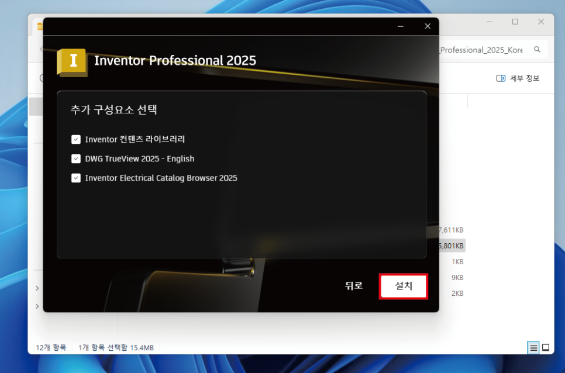The width and height of the screenshot is (565, 373).
Task: Close the File Explorer window
Action: tap(541, 22)
